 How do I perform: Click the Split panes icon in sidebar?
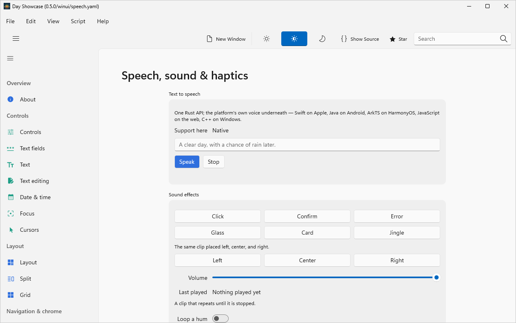pos(11,279)
